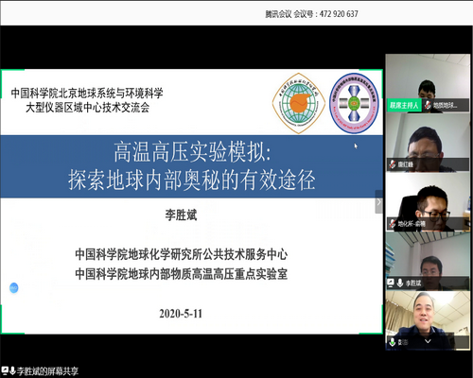Select the smiling participant's bottom video thumbnail
Image resolution: width=473 pixels, height=378 pixels.
pyautogui.click(x=428, y=320)
